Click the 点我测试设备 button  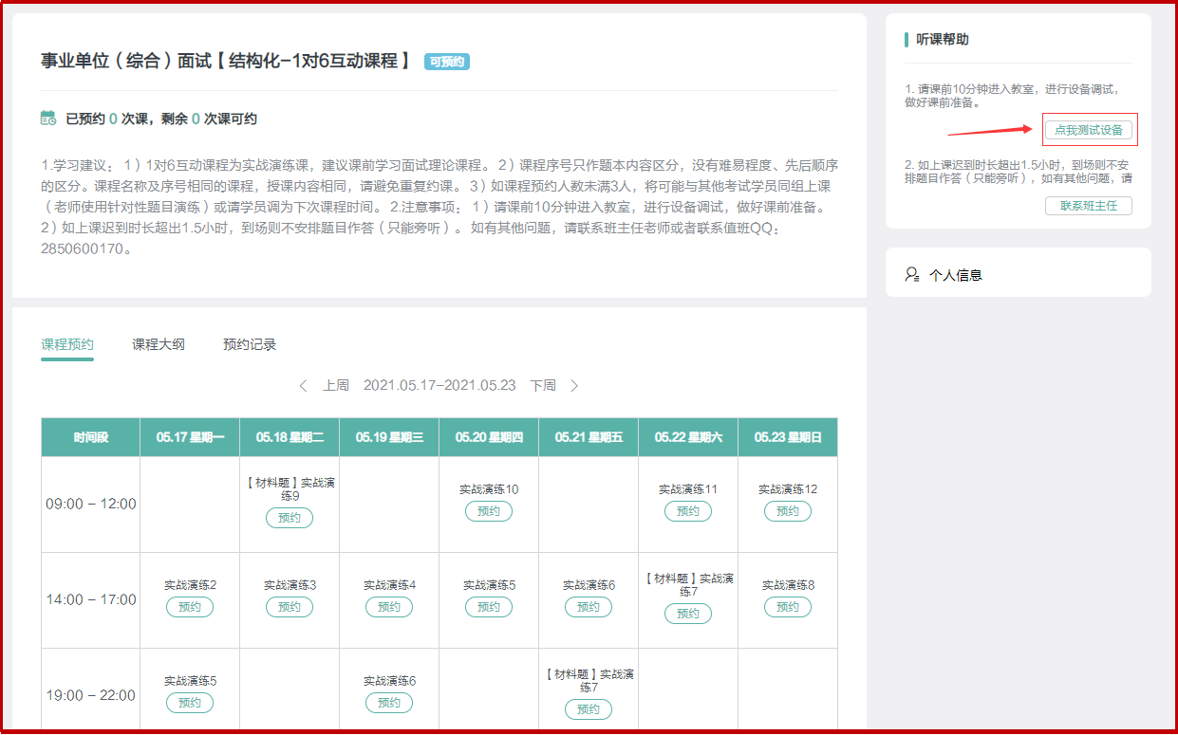[x=1089, y=130]
